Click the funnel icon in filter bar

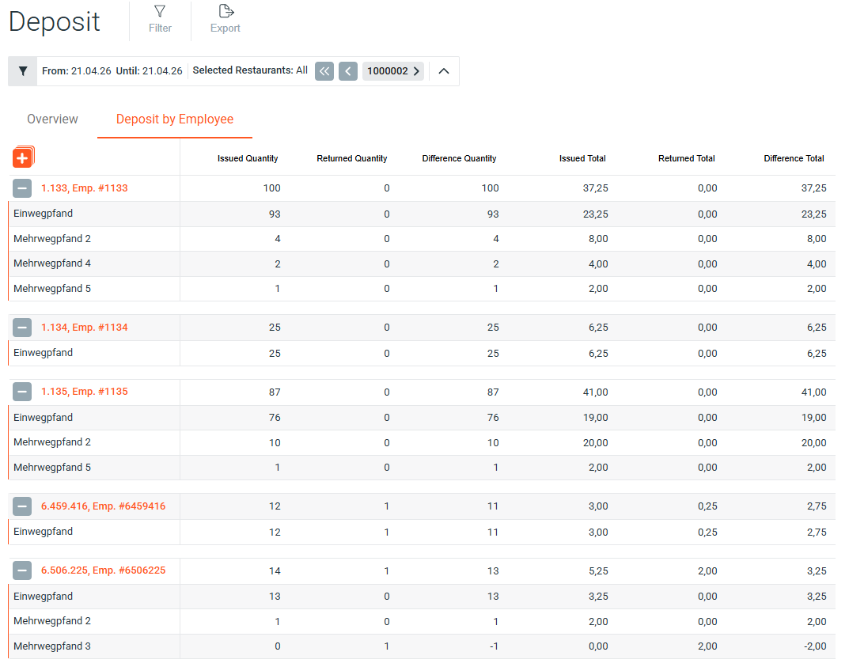click(x=23, y=71)
